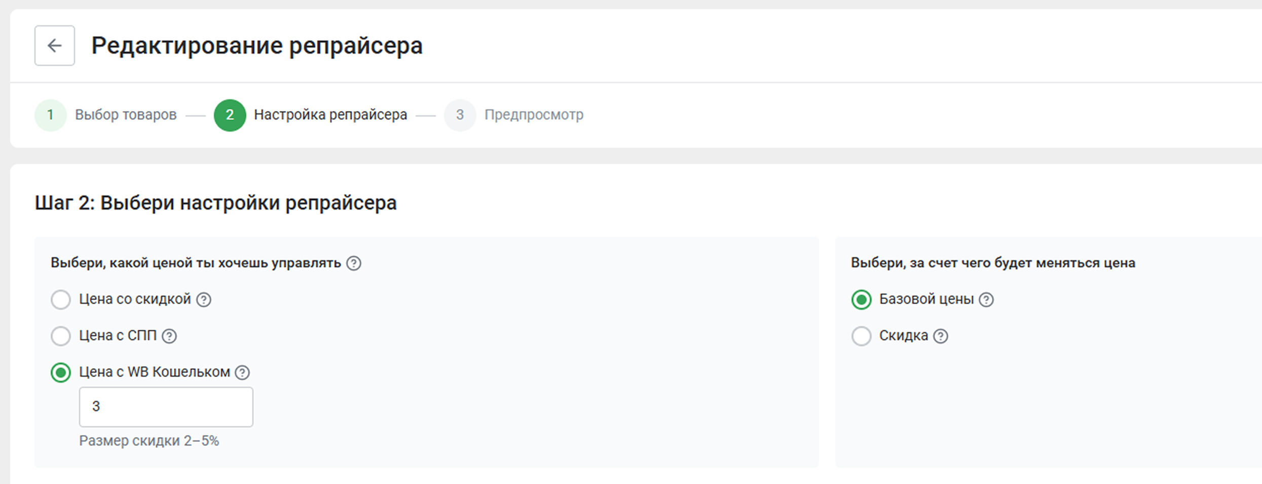The height and width of the screenshot is (484, 1262).
Task: Open help icon next to 'Цена со скидкой'
Action: pos(204,300)
